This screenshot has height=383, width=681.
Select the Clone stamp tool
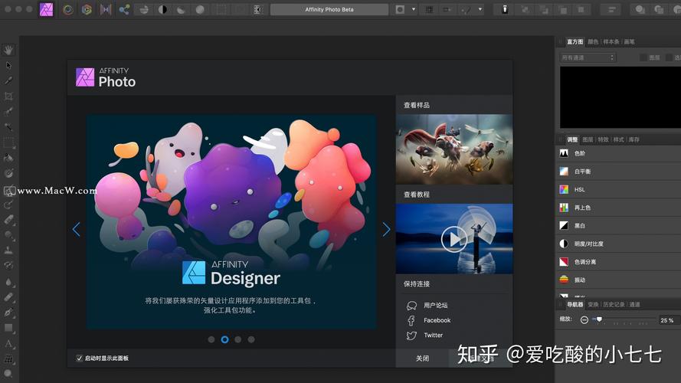(8, 250)
